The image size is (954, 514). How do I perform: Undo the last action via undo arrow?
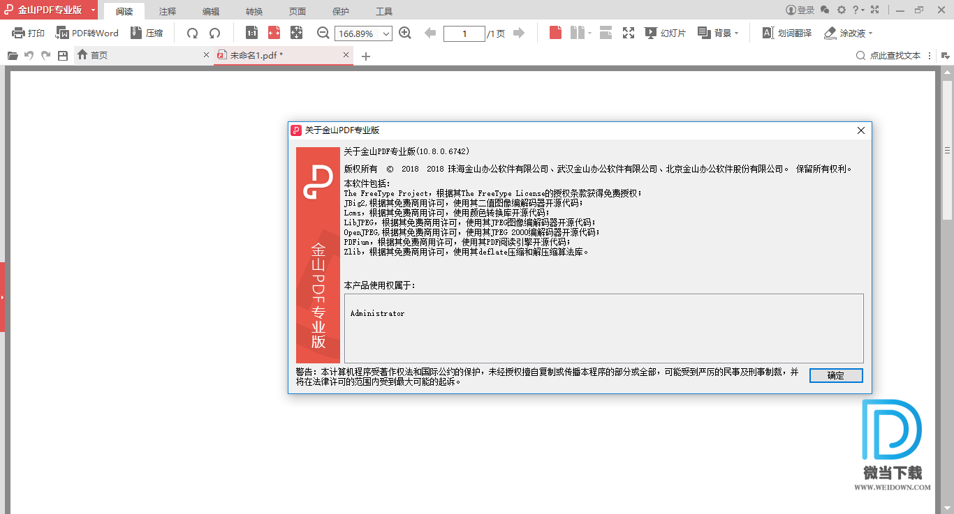(x=29, y=56)
